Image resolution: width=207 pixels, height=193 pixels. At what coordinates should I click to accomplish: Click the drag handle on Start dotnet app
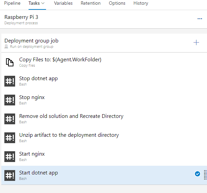[x=205, y=175]
